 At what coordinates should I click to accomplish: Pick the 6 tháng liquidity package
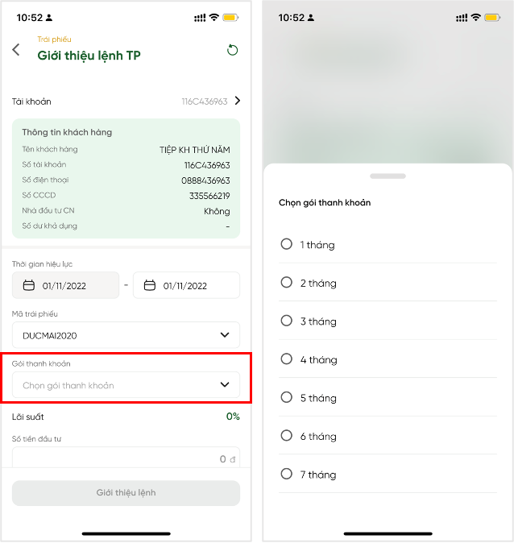click(286, 436)
